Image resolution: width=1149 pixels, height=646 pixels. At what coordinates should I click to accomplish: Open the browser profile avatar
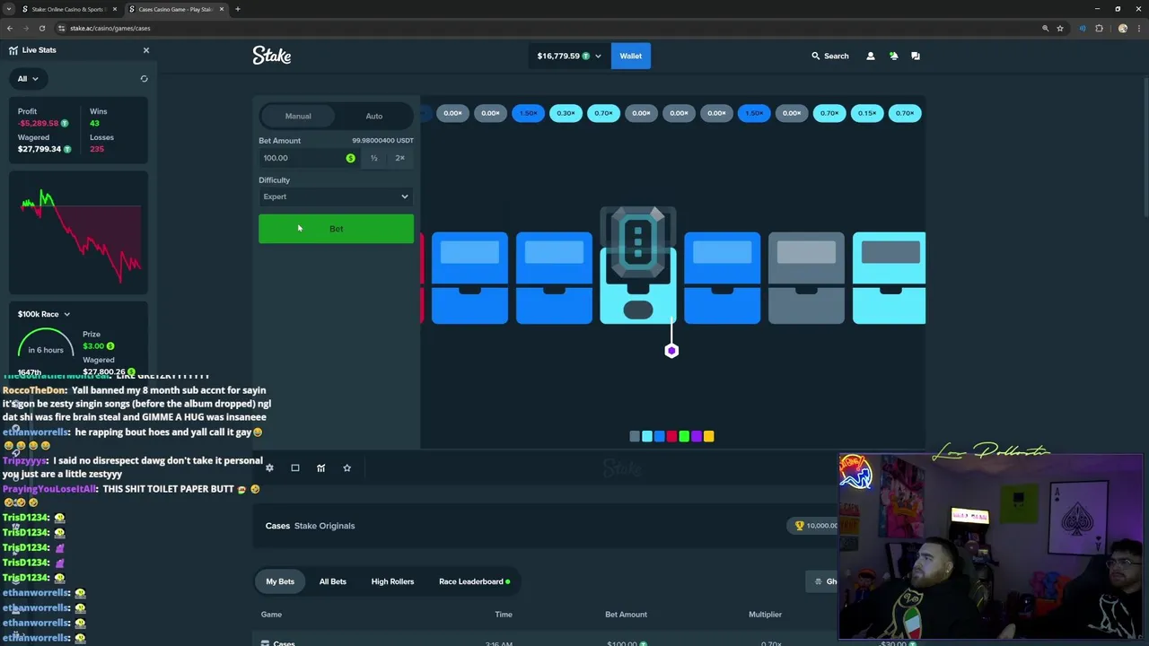tap(1122, 28)
